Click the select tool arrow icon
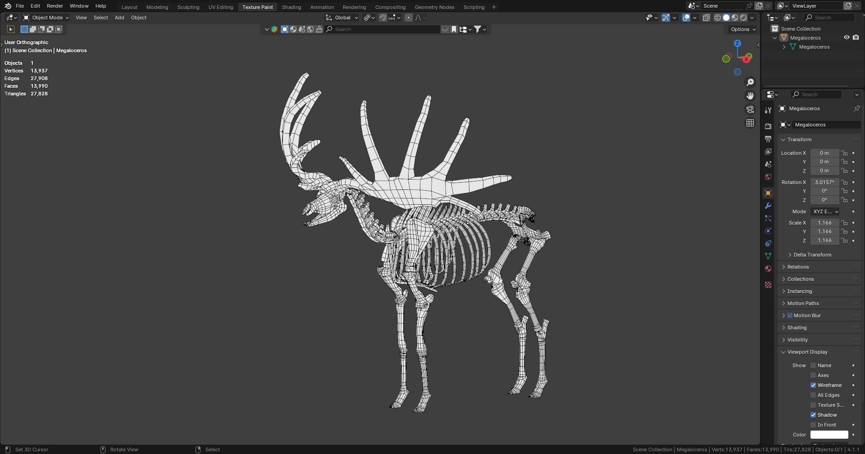Image resolution: width=865 pixels, height=454 pixels. 11,29
